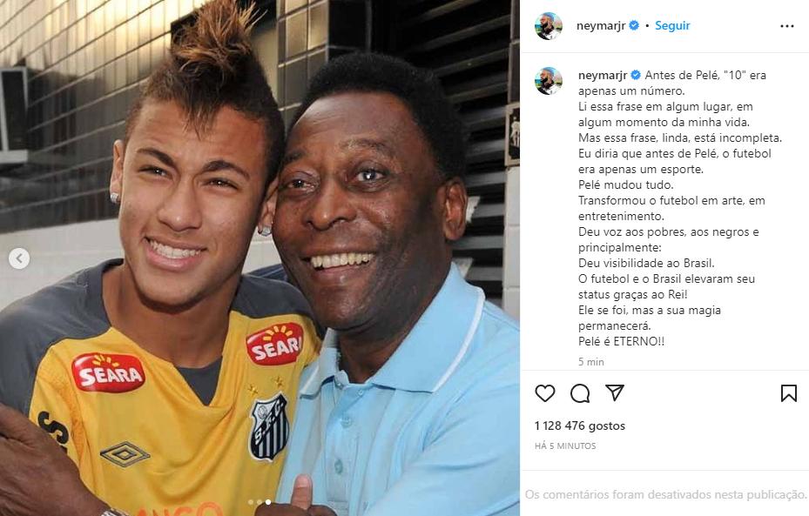The image size is (809, 516).
Task: Click the disabled comments notice text
Action: (x=665, y=494)
